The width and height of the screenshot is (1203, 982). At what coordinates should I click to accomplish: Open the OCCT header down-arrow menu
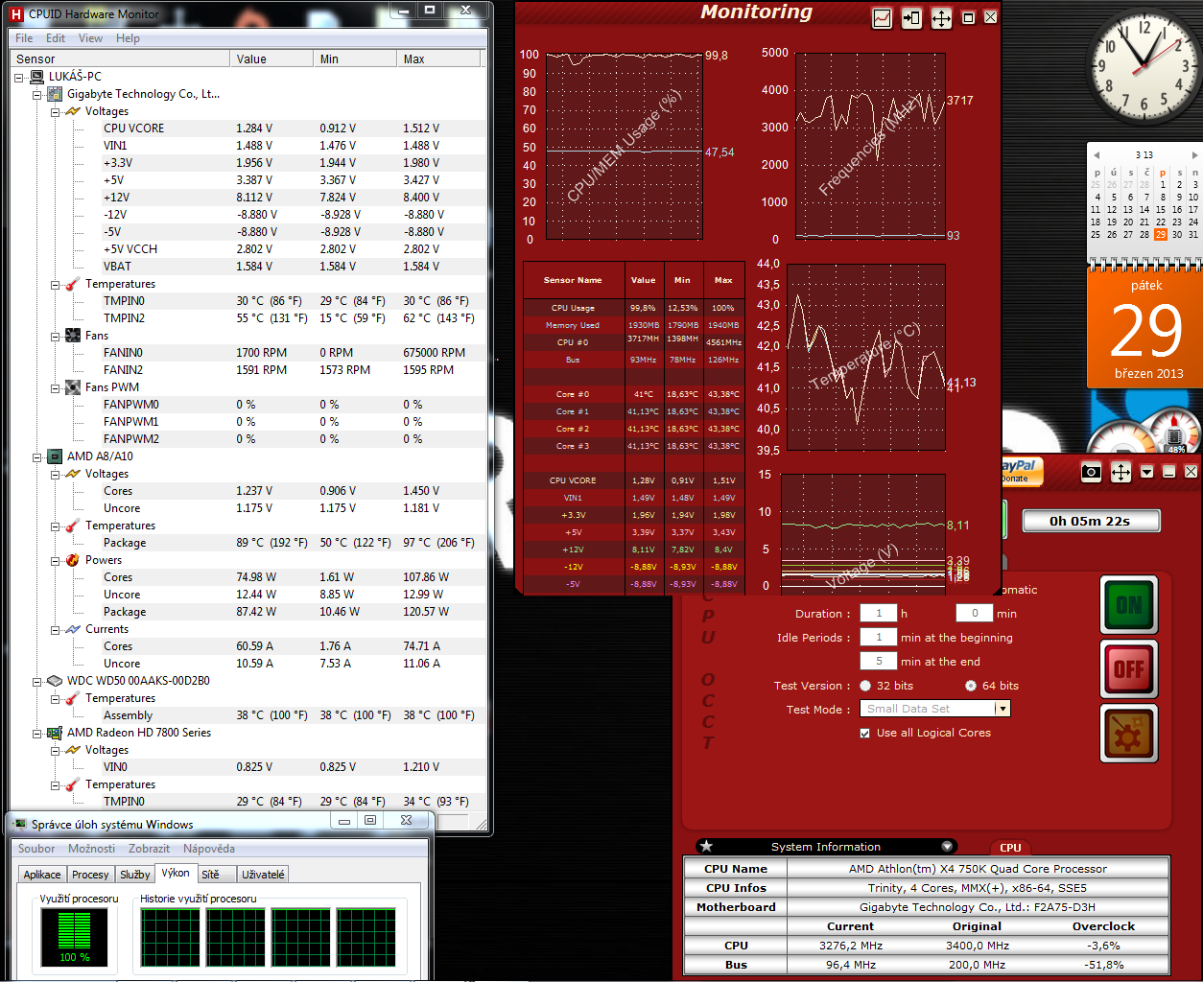pyautogui.click(x=1146, y=472)
